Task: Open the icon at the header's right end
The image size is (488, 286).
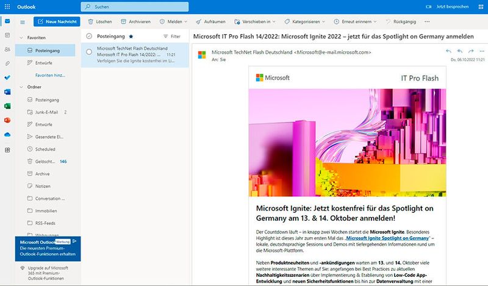Action: point(481,7)
